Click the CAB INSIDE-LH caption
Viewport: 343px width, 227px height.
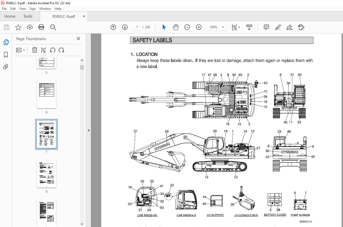pyautogui.click(x=186, y=215)
